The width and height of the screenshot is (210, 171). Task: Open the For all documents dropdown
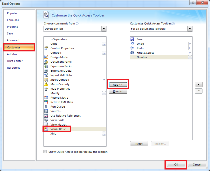point(190,29)
